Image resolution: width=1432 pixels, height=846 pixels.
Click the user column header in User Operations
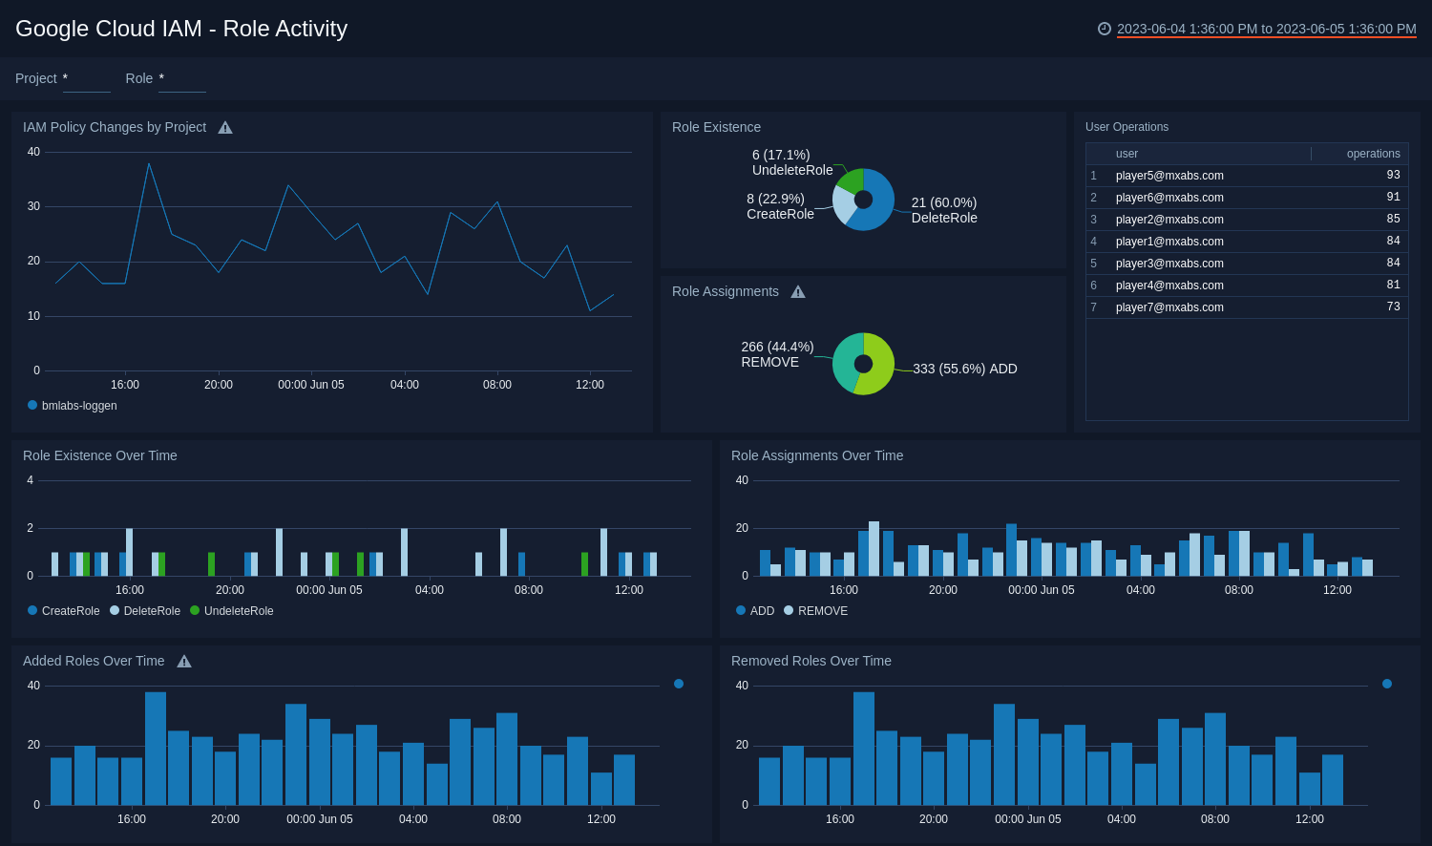pos(1127,153)
